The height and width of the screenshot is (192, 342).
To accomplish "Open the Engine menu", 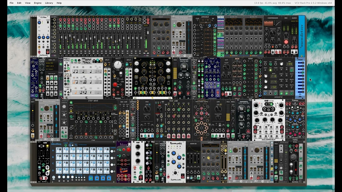I will coord(38,3).
